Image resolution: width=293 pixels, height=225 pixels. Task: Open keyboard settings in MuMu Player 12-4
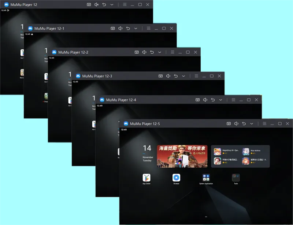pos(197,100)
